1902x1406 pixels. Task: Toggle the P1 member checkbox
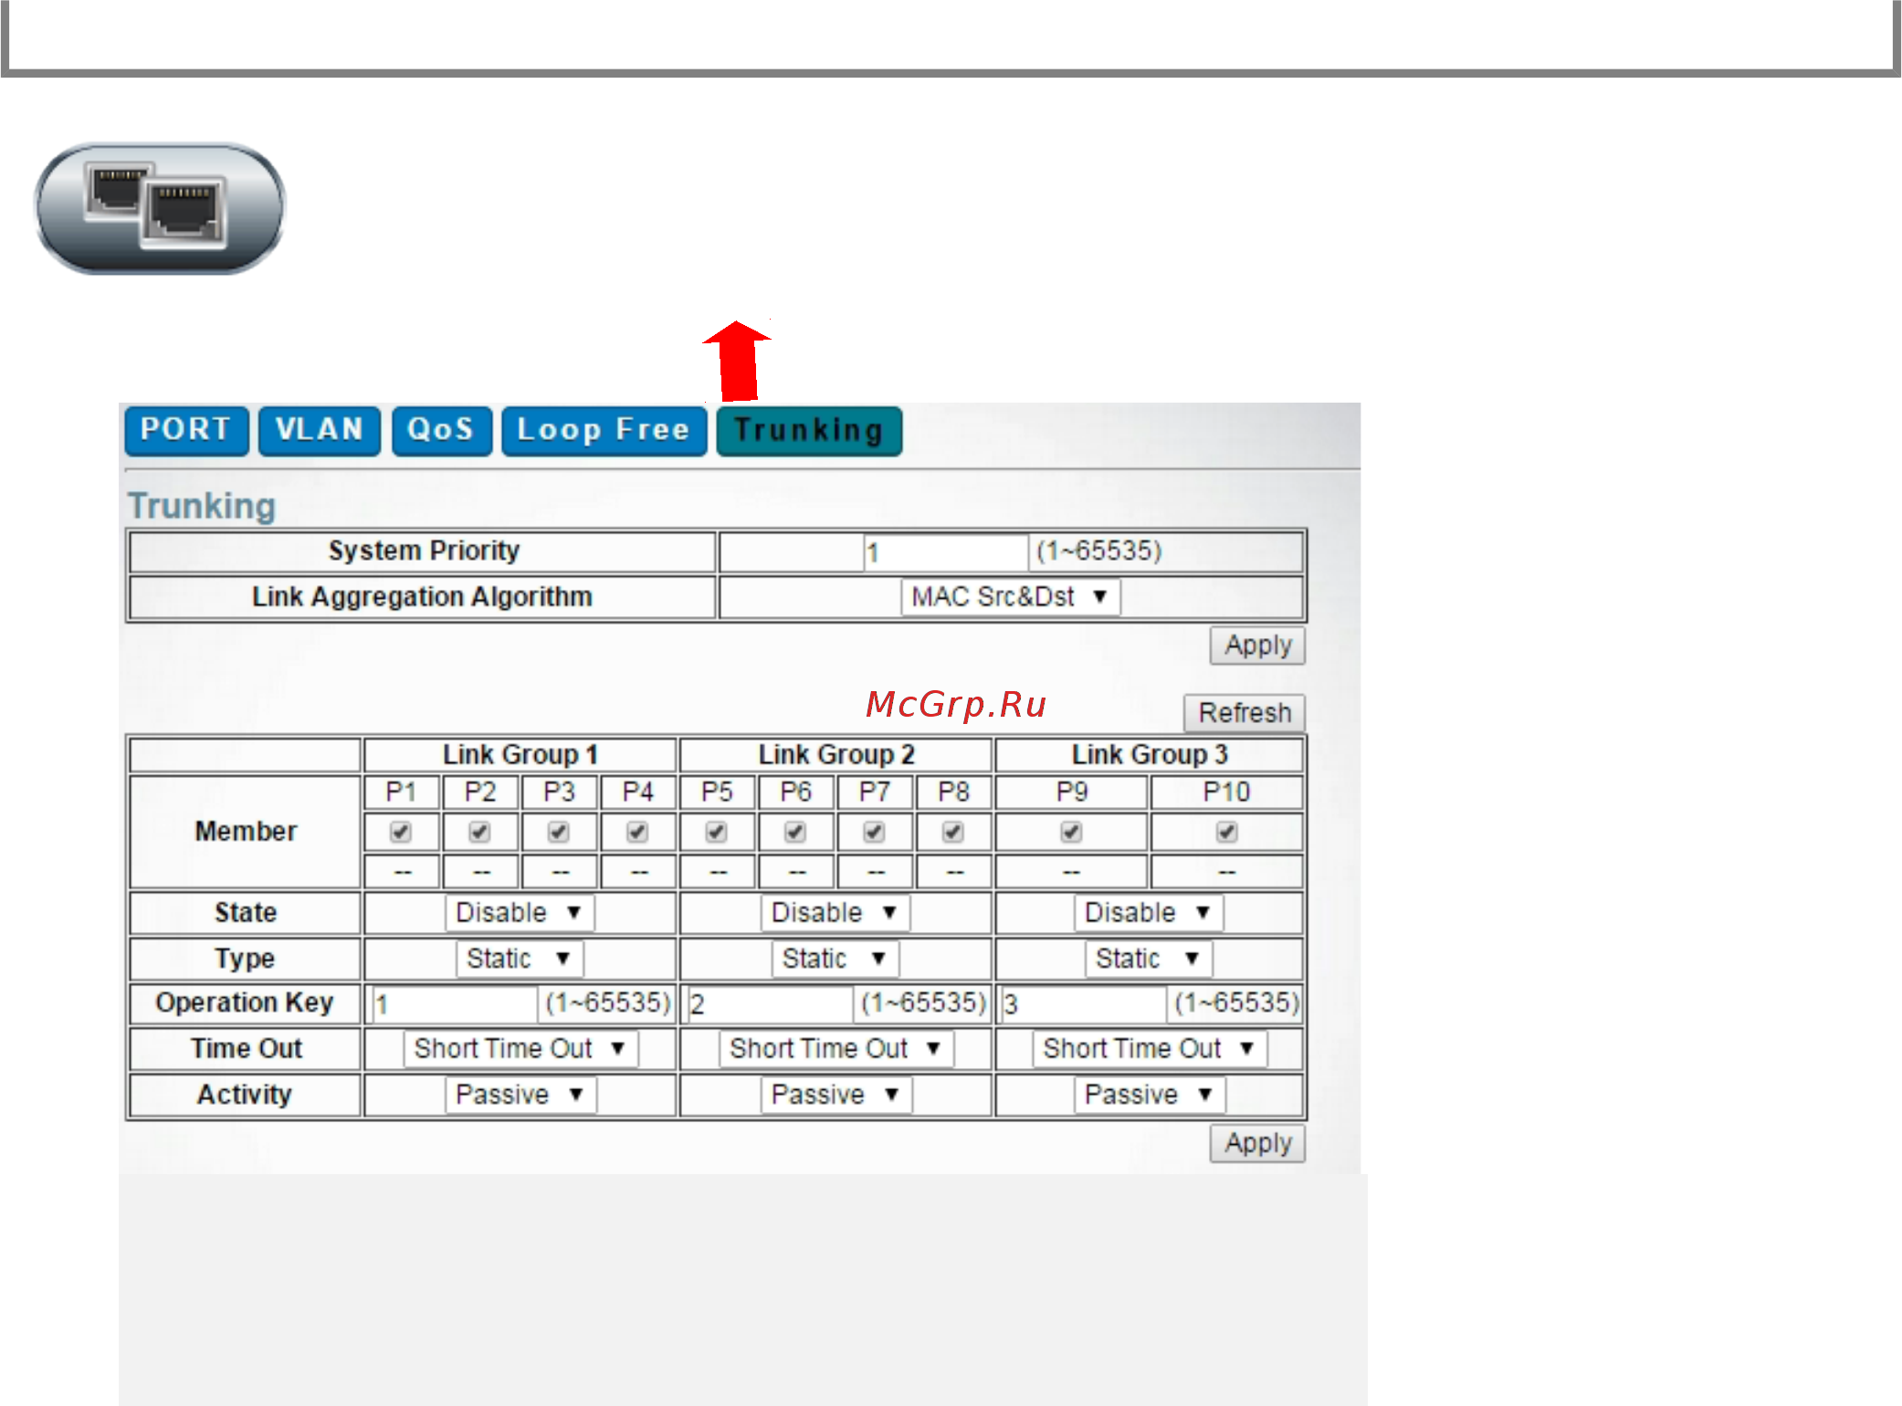pos(401,832)
